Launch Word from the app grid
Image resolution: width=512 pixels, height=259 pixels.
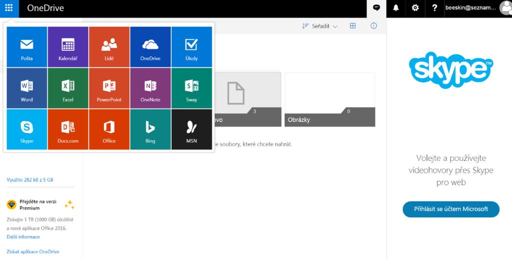click(27, 88)
